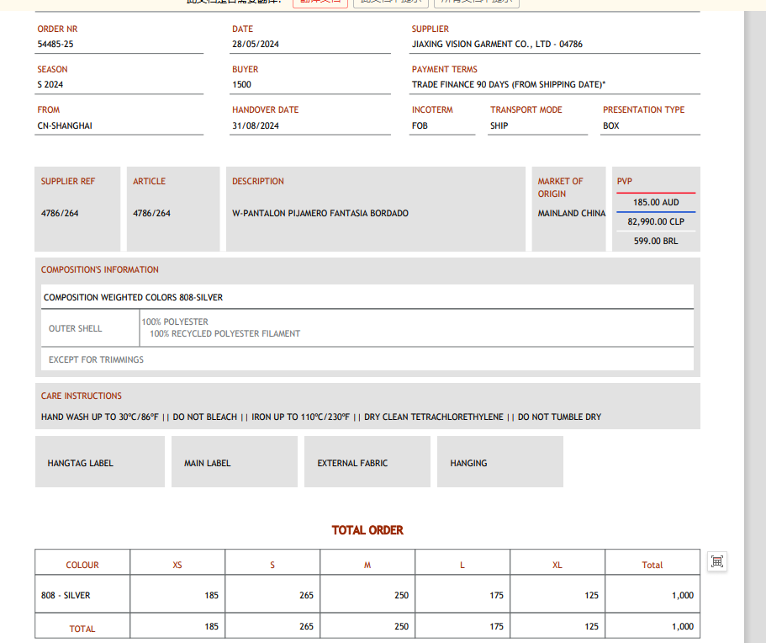The height and width of the screenshot is (643, 766).
Task: Click the HANGING box
Action: click(x=499, y=462)
